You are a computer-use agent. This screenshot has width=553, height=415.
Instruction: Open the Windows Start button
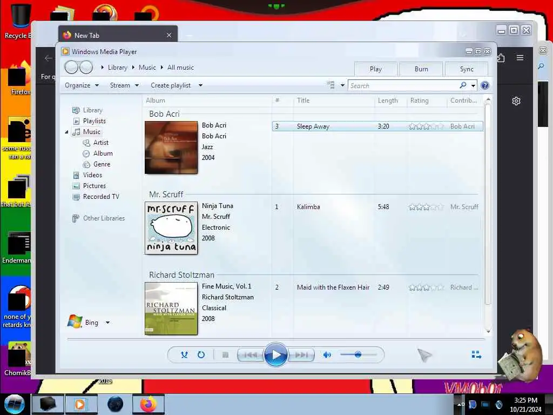coord(15,404)
